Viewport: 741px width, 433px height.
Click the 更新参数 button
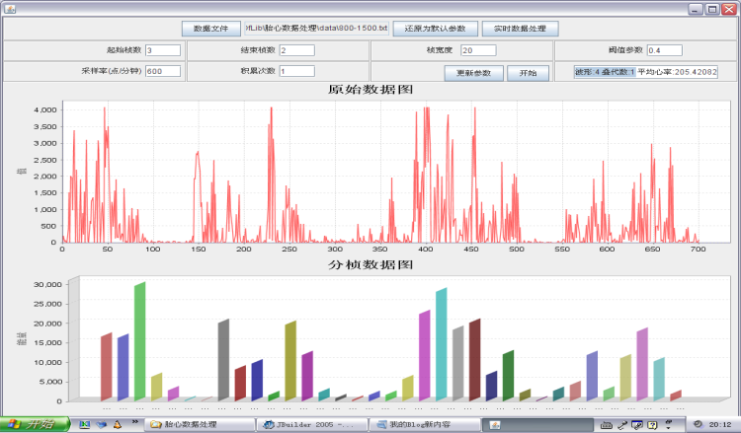[473, 73]
